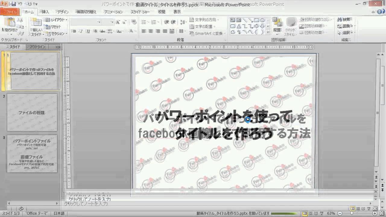The height and width of the screenshot is (217, 386).
Task: Click the Paste (貼り付け) clipboard icon
Action: pyautogui.click(x=10, y=22)
